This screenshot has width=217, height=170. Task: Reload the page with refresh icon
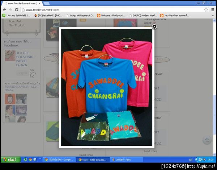tap(17, 9)
